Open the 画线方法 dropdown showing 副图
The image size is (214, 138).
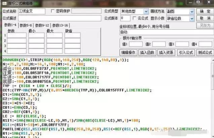pyautogui.click(x=180, y=12)
